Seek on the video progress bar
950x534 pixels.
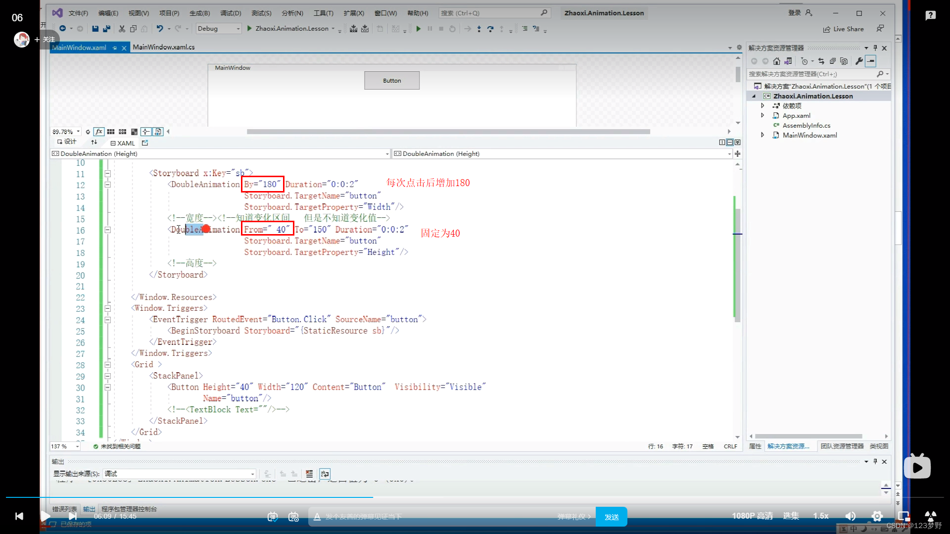click(x=475, y=497)
